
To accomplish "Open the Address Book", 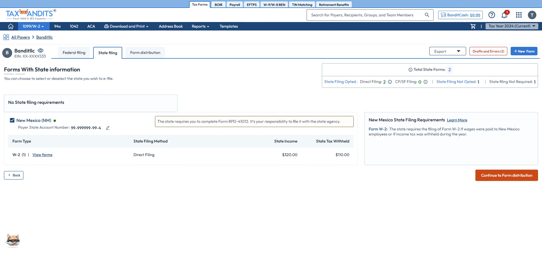I will tap(171, 26).
